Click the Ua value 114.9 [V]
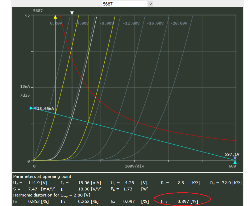Screen dimensions: 250x206 (x=38, y=183)
